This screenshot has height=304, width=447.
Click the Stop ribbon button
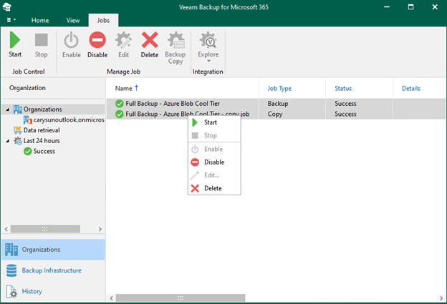(41, 44)
